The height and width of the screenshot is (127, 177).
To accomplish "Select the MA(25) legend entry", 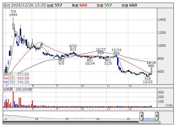I will click(16, 78).
